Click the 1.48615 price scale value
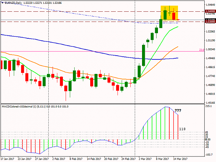Viewport: 216px width, 162px height. click(x=210, y=67)
